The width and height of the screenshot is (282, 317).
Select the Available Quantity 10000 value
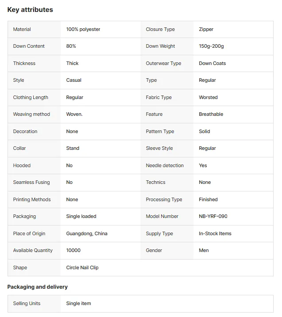[x=73, y=250]
